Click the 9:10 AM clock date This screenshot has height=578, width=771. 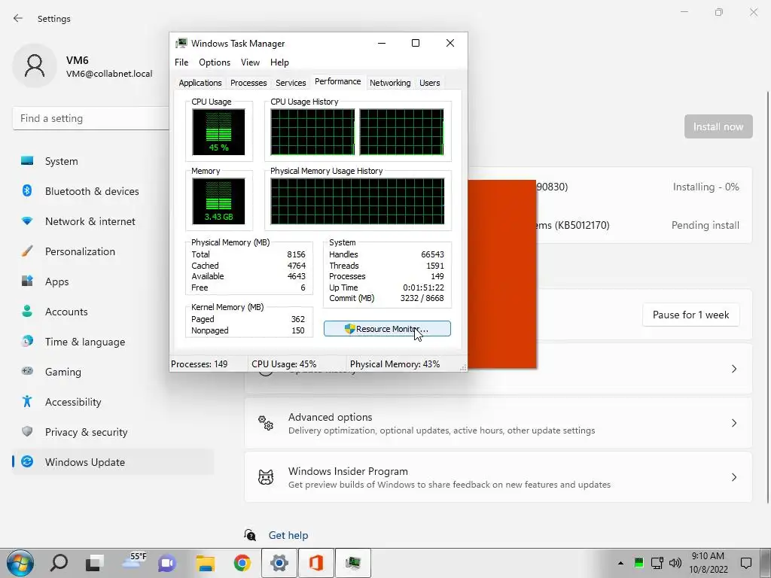pos(708,563)
